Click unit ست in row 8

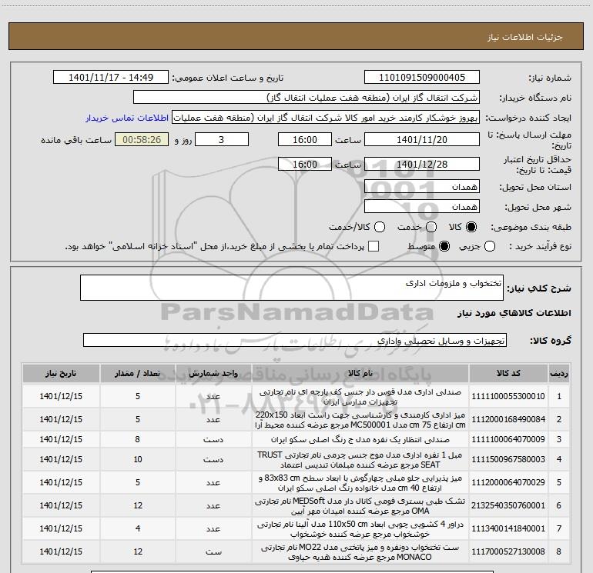pos(213,551)
